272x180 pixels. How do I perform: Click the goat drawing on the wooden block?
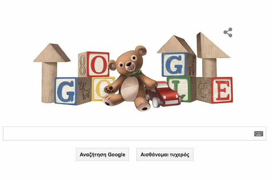[x=84, y=90]
